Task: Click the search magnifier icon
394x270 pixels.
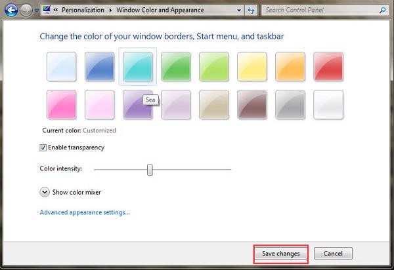Action: click(383, 10)
